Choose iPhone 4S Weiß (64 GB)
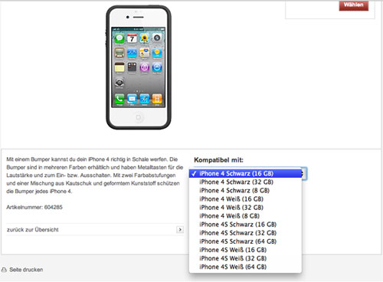 coord(245,267)
